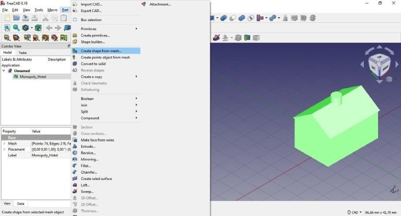The image size is (401, 216).
Task: Click the Intersection of shapes icon
Action: 251,18
